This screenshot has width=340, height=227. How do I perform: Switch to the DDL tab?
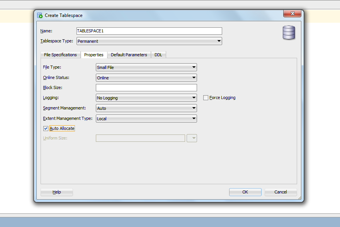[158, 55]
